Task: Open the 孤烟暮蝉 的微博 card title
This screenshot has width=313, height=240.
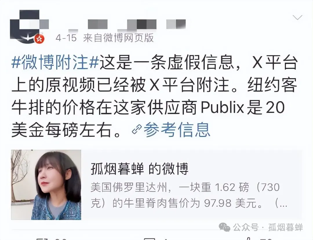Action: pyautogui.click(x=139, y=169)
